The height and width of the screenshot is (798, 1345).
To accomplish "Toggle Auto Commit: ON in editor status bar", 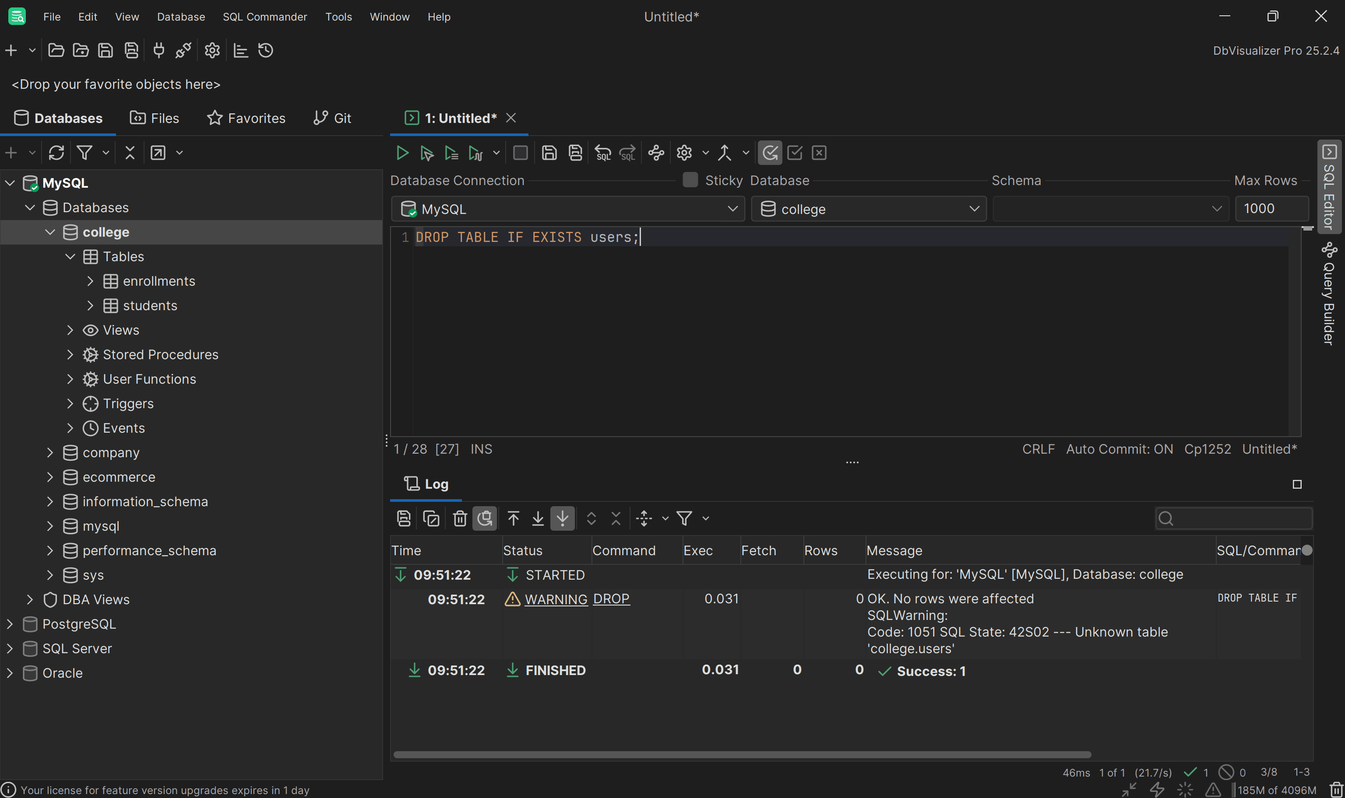I will tap(1119, 449).
